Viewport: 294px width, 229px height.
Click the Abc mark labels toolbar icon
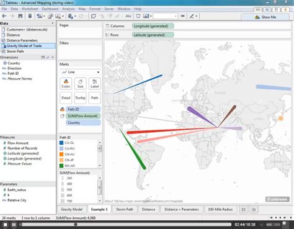point(128,16)
